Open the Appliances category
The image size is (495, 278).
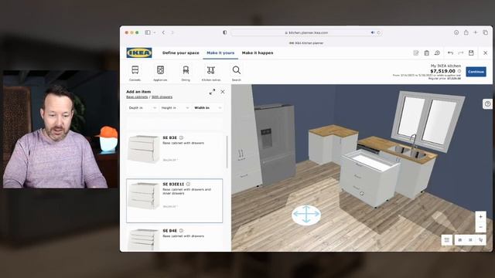click(160, 73)
